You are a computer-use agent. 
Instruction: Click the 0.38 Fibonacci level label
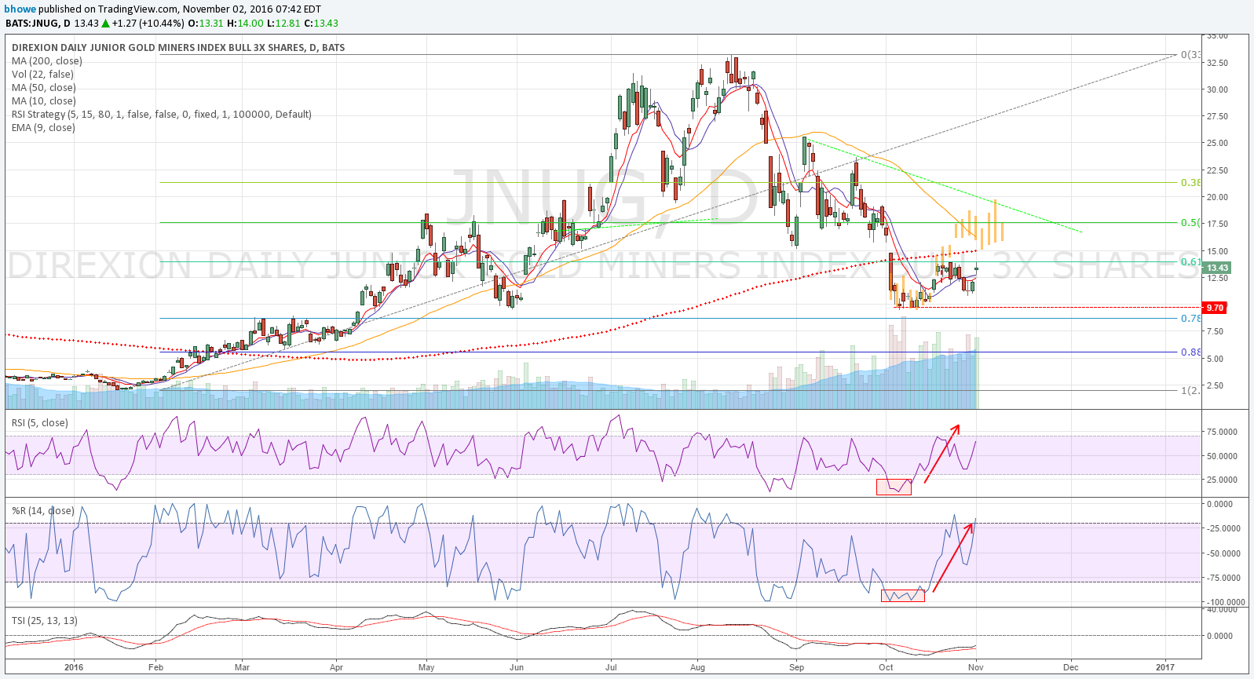[x=1190, y=182]
